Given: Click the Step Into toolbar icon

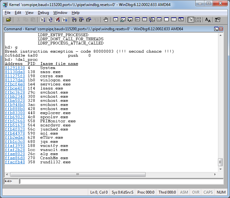Looking at the screenshot, I should point(74,20).
